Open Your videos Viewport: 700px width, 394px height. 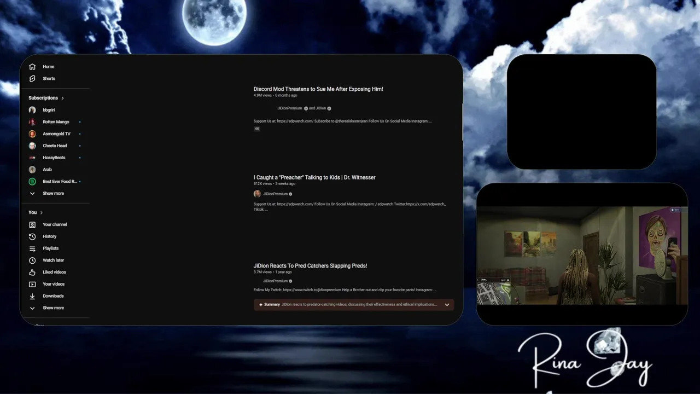54,284
